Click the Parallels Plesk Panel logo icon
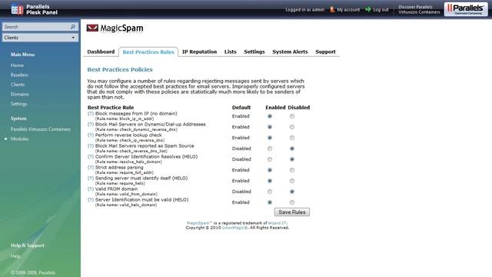Image resolution: width=492 pixels, height=277 pixels. pos(17,9)
